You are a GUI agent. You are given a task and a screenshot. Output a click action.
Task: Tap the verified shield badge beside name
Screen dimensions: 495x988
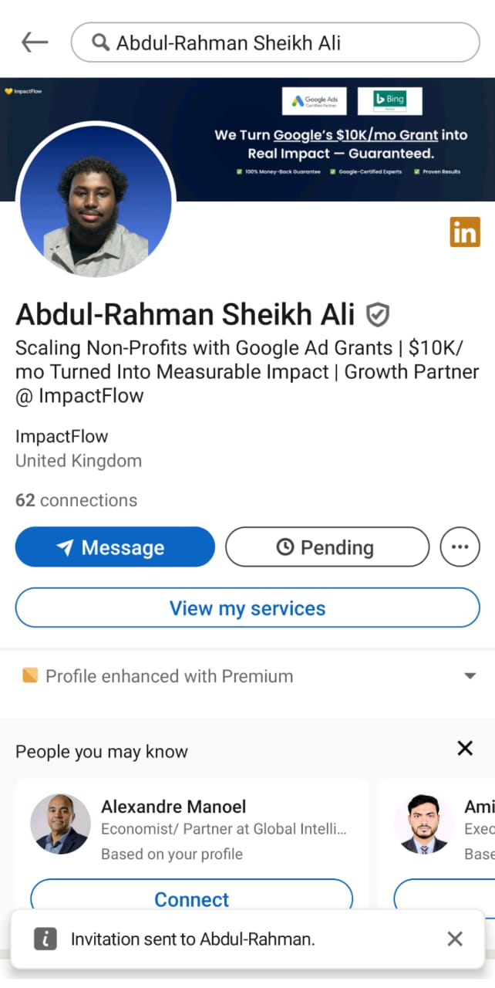[x=377, y=314]
